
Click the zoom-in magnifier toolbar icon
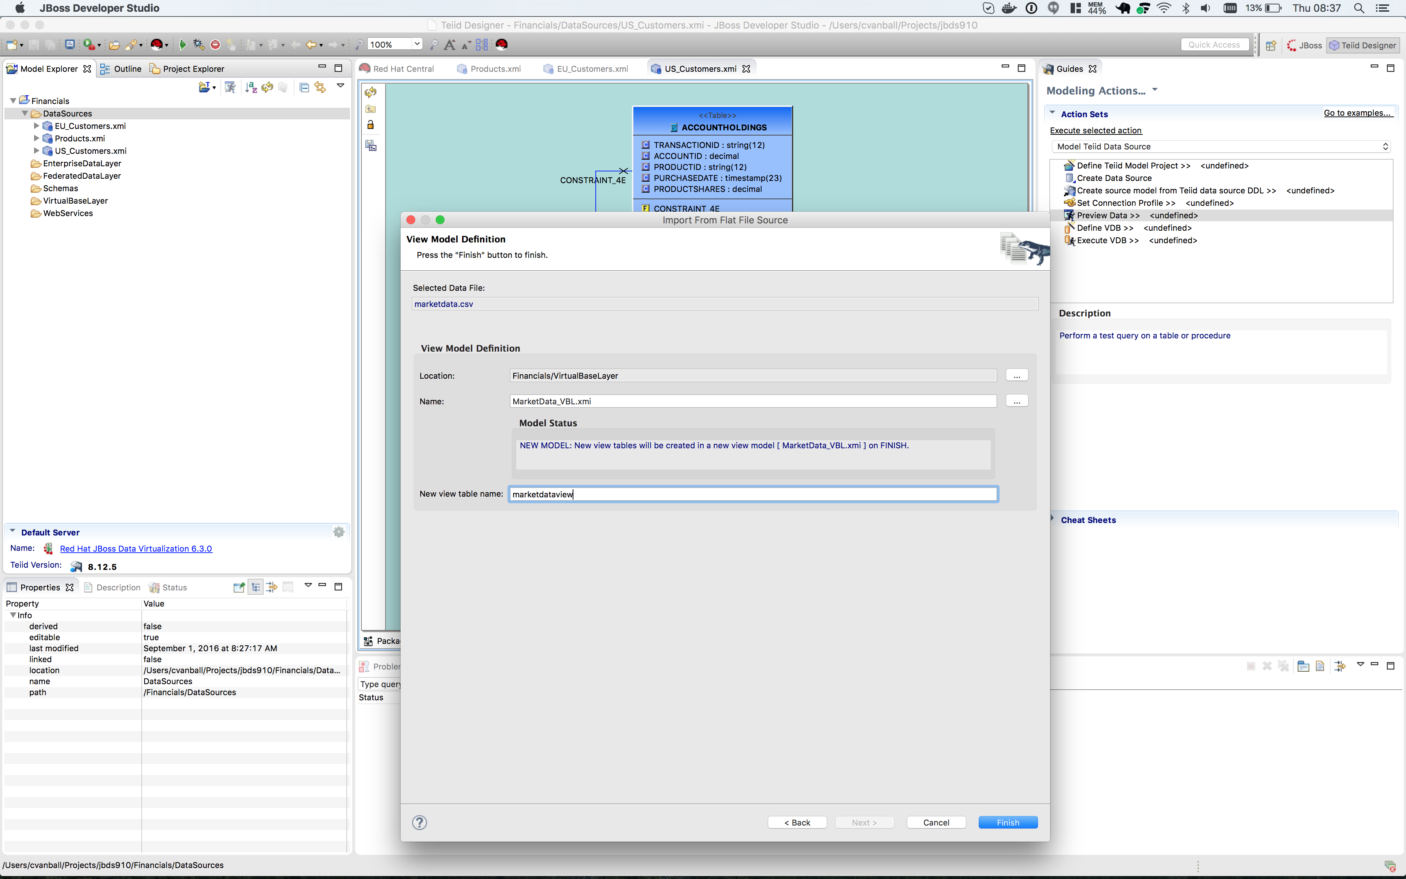[359, 45]
